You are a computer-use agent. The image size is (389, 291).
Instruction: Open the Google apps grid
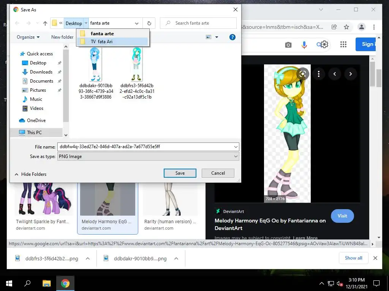coord(343,45)
